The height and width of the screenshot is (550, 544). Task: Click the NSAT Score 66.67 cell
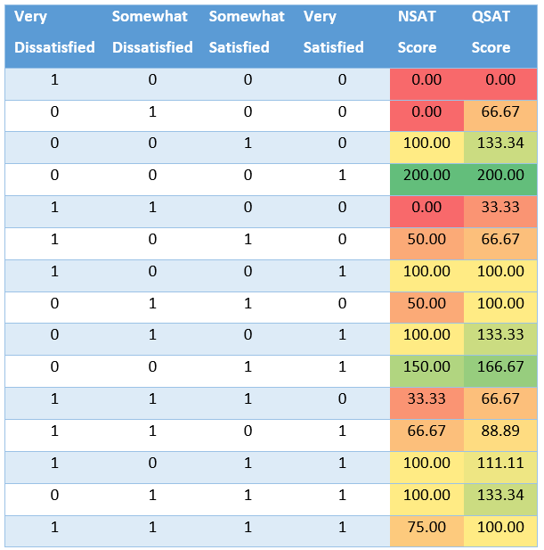[x=426, y=431]
